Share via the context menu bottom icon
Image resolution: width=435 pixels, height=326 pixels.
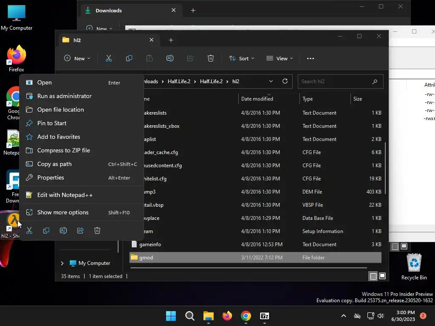(80, 230)
